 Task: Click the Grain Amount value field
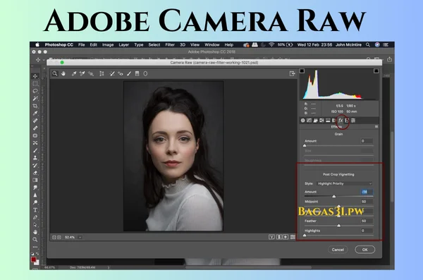point(367,141)
